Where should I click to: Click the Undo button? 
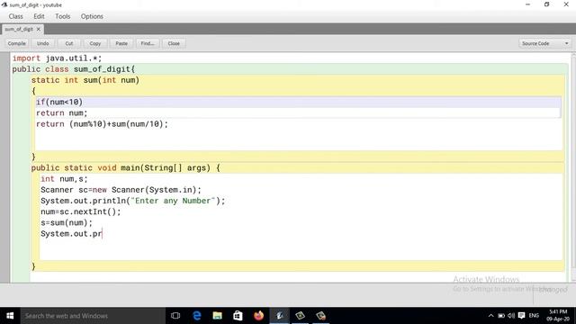(x=43, y=43)
